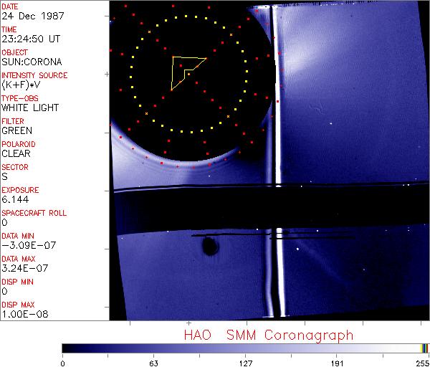Click the DISP MAX value 1.00E-08

pos(24,314)
